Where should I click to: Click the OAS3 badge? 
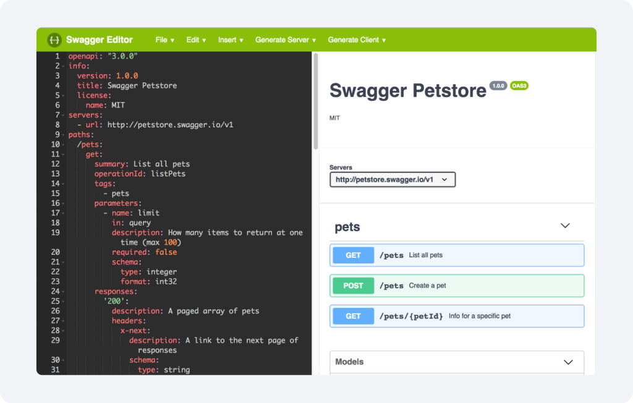519,86
